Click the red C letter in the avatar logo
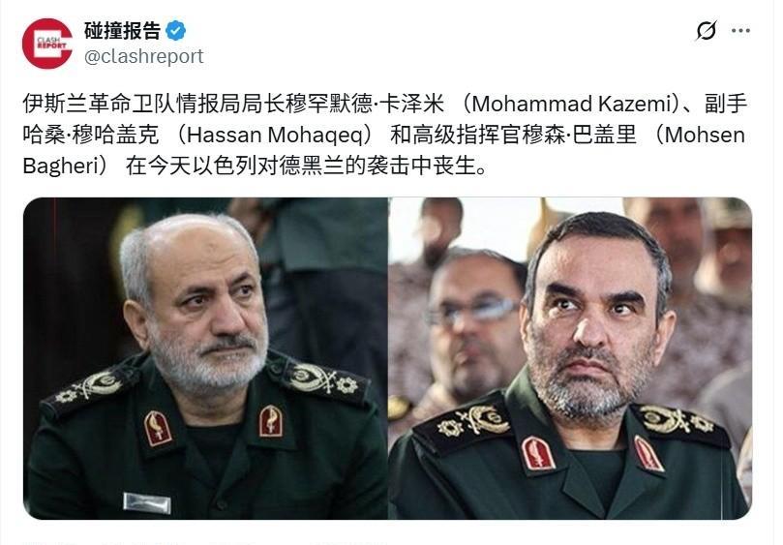This screenshot has height=545, width=783. tap(47, 44)
